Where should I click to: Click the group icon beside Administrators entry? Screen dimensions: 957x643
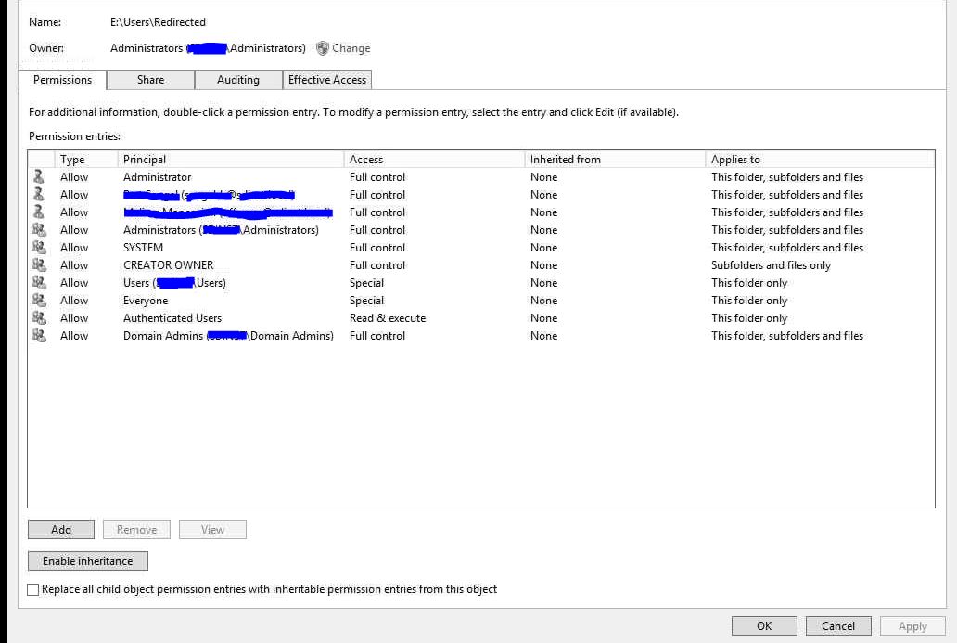(x=41, y=229)
